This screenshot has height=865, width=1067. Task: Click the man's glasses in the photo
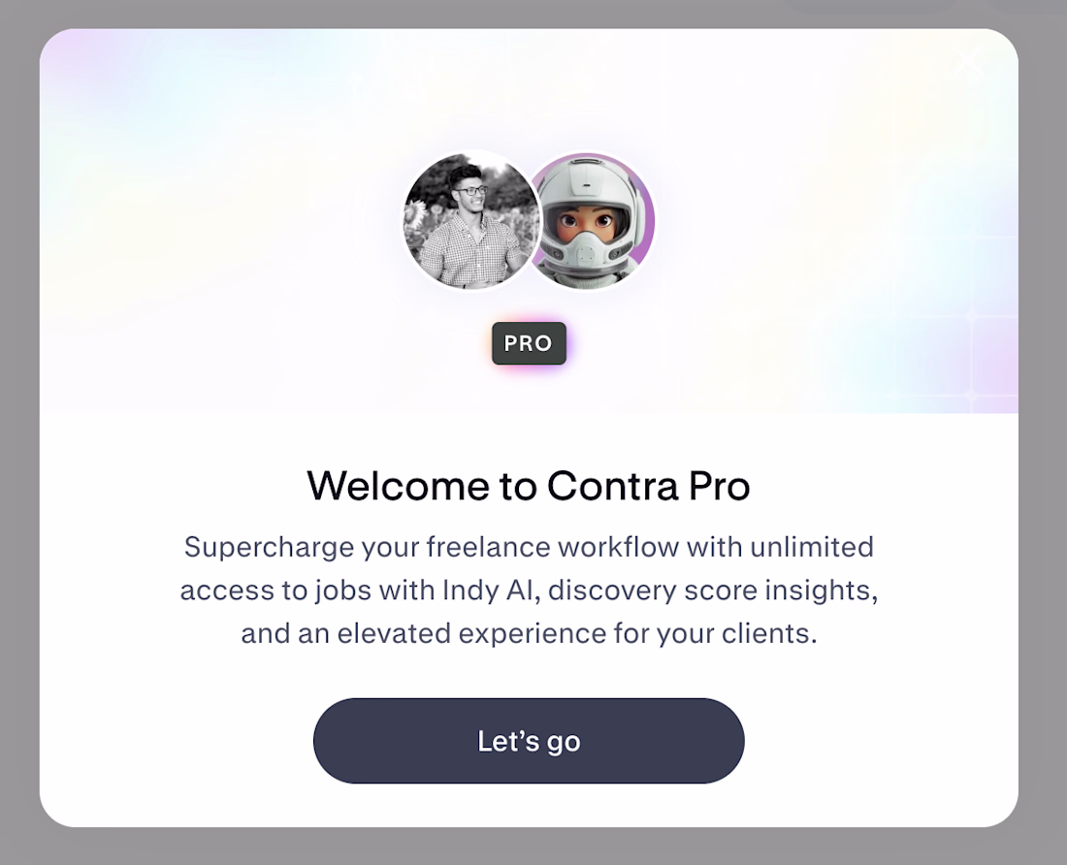pyautogui.click(x=472, y=191)
